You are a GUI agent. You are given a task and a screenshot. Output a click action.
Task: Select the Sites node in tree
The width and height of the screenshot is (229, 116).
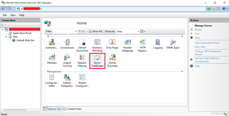click(15, 37)
